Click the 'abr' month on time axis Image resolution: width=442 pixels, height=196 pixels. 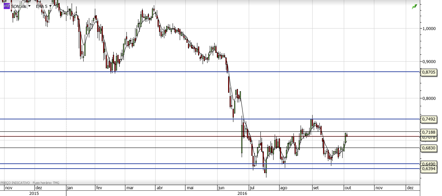[x=159, y=188]
